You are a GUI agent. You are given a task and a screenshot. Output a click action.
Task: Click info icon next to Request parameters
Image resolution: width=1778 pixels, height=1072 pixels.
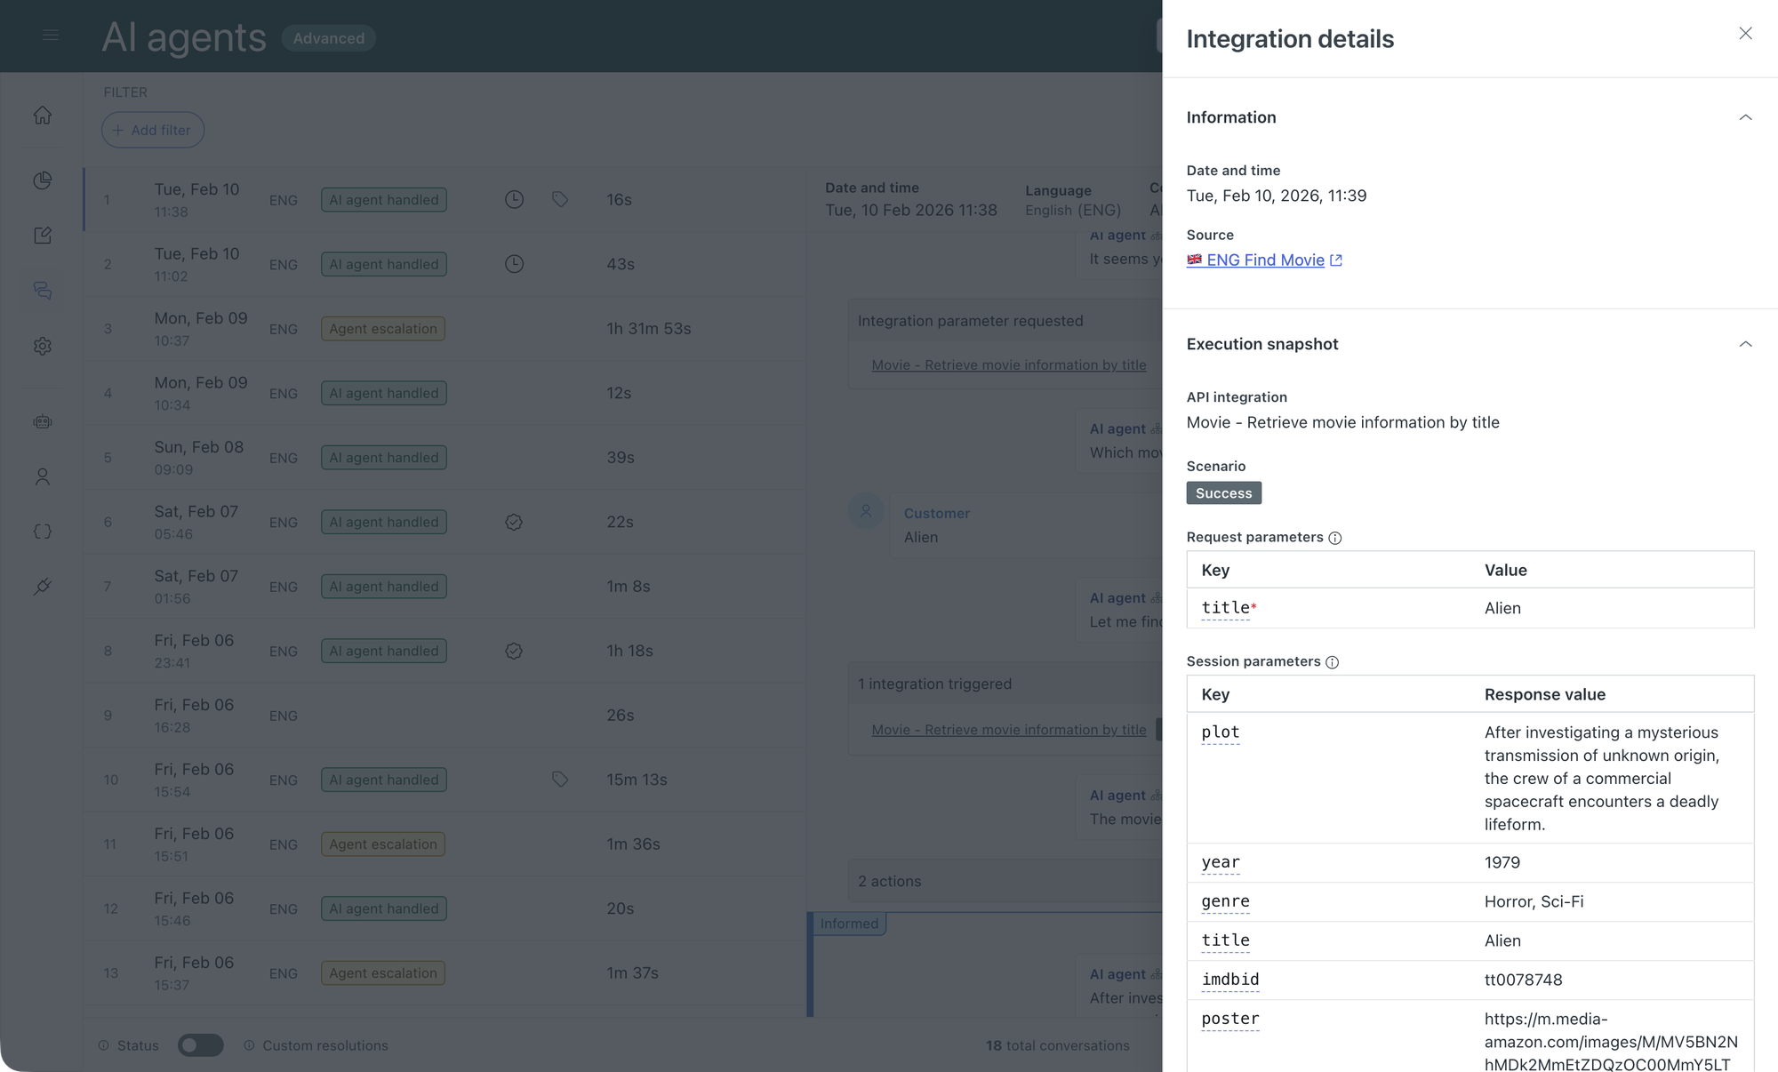pos(1334,538)
